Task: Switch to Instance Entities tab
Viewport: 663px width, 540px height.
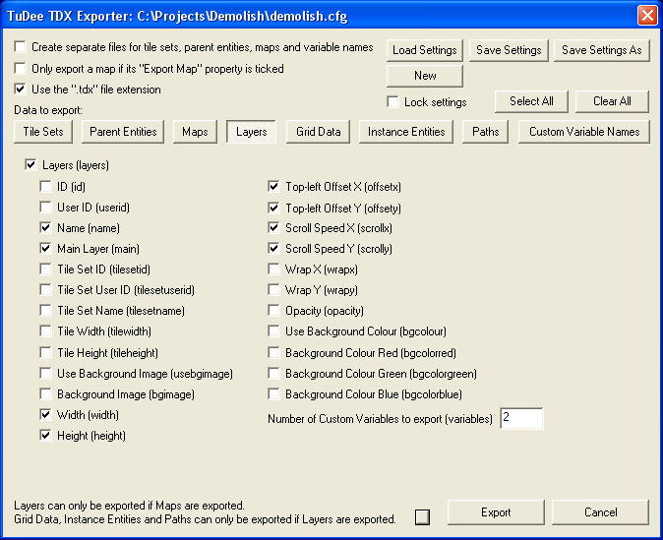Action: point(406,132)
